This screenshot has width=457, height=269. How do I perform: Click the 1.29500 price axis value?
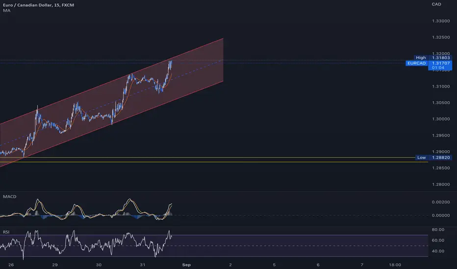(x=441, y=135)
